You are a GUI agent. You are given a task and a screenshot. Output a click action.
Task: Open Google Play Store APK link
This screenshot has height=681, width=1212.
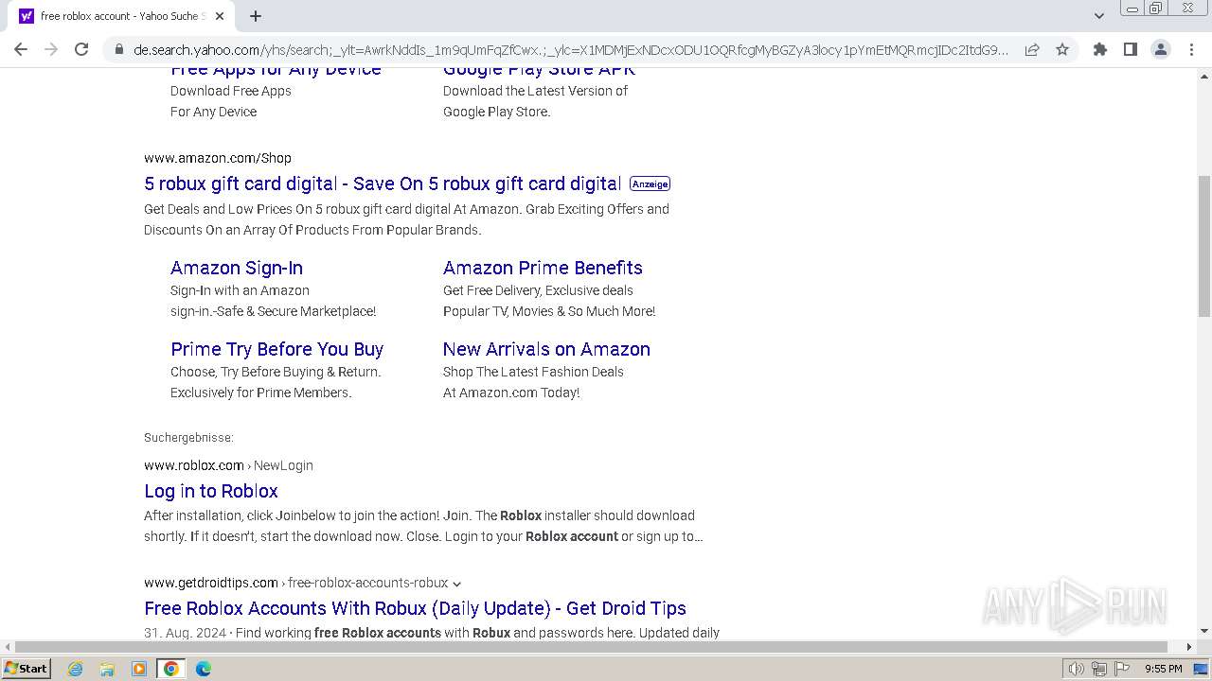coord(539,71)
